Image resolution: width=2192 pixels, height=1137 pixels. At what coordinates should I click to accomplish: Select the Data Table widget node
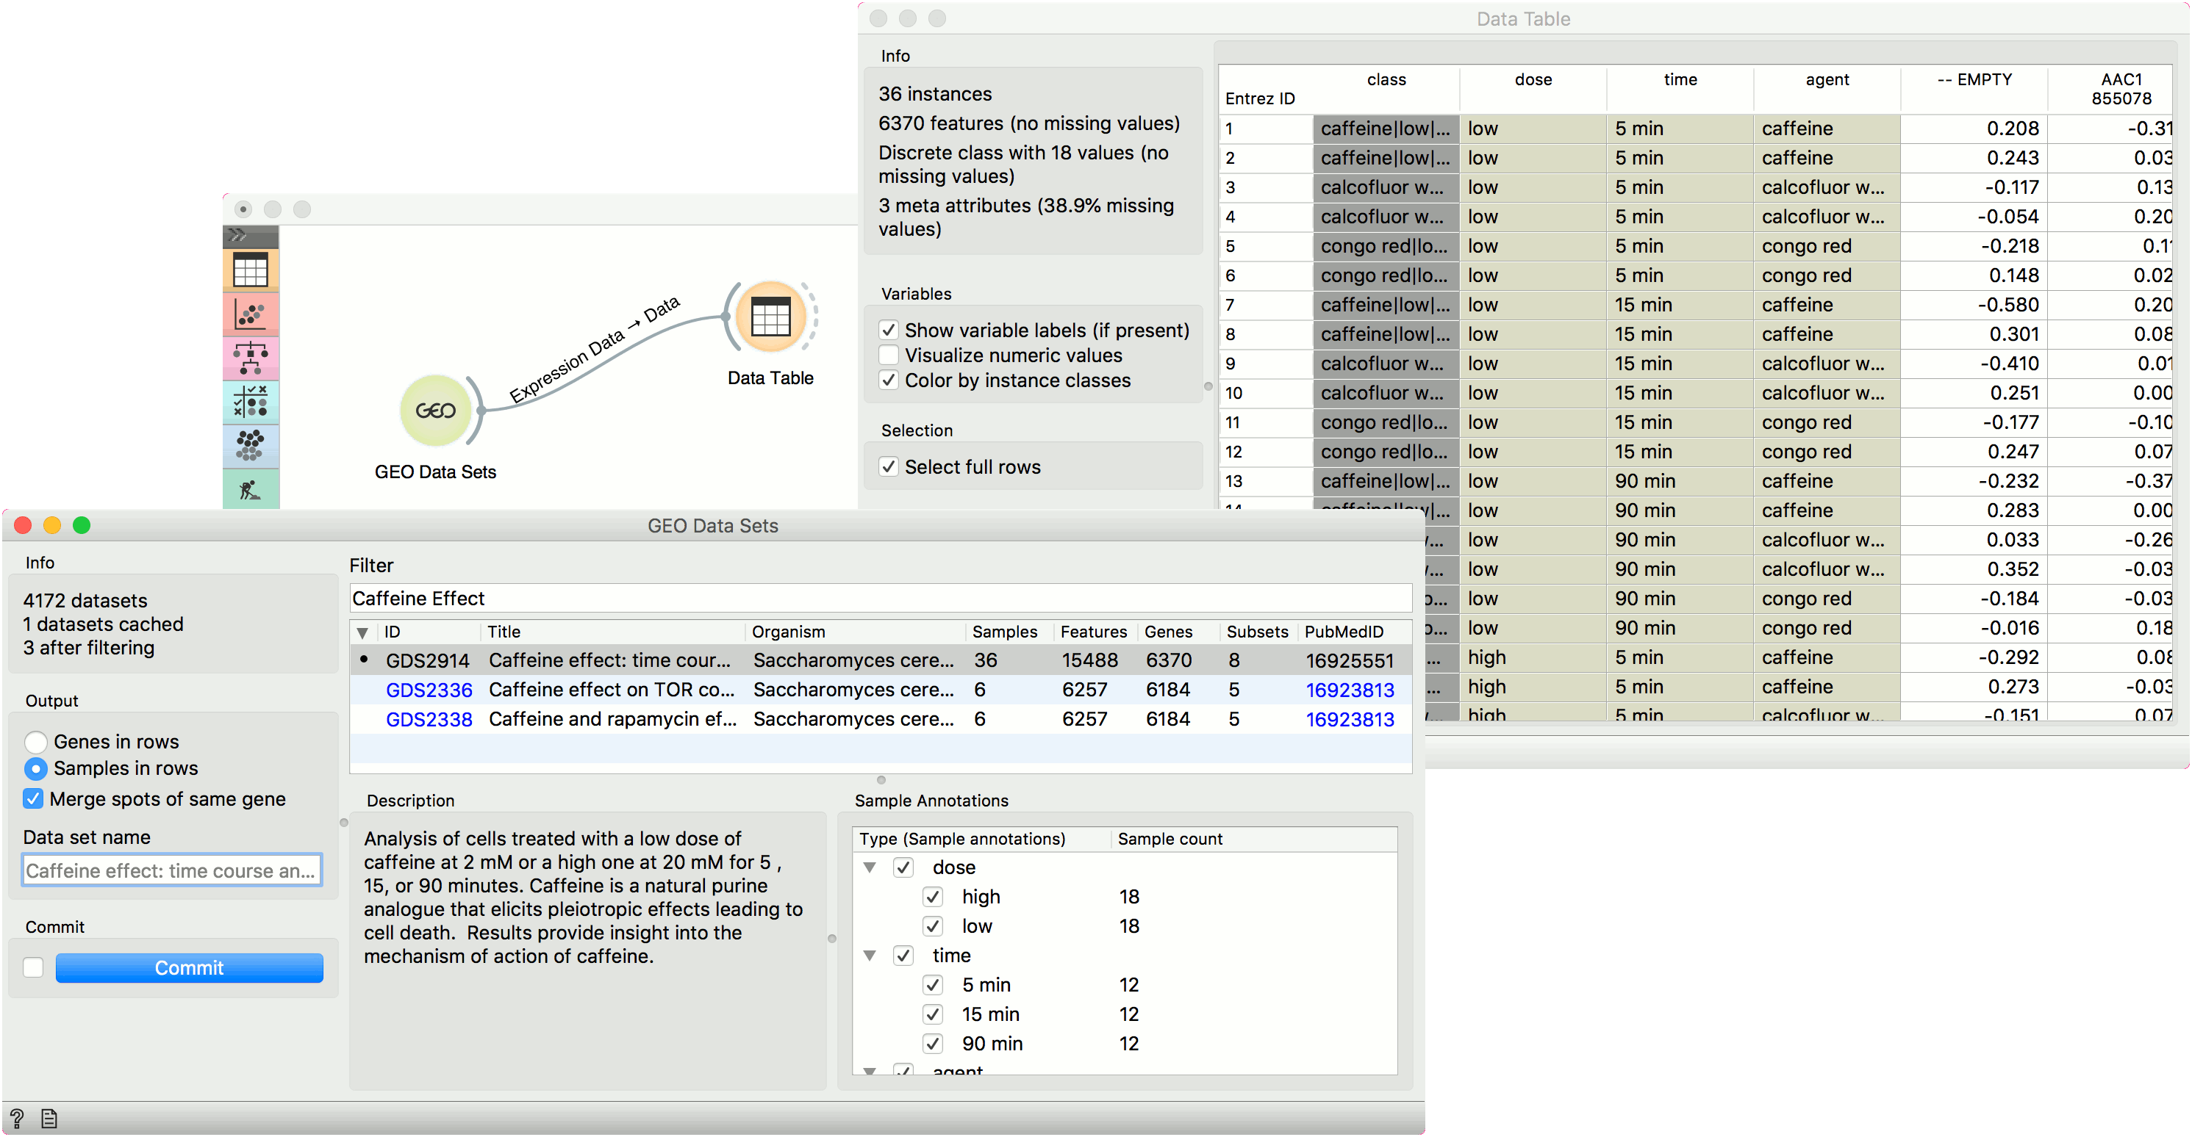coord(770,317)
